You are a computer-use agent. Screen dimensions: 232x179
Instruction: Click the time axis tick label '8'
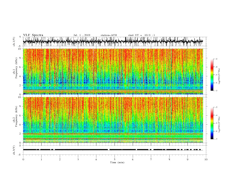pyautogui.click(x=169, y=159)
